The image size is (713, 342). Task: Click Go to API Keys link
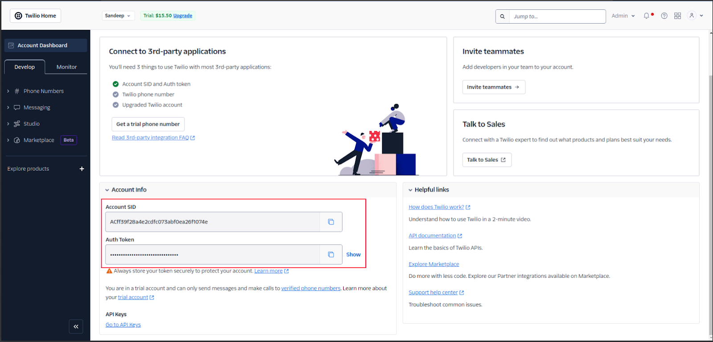point(123,325)
